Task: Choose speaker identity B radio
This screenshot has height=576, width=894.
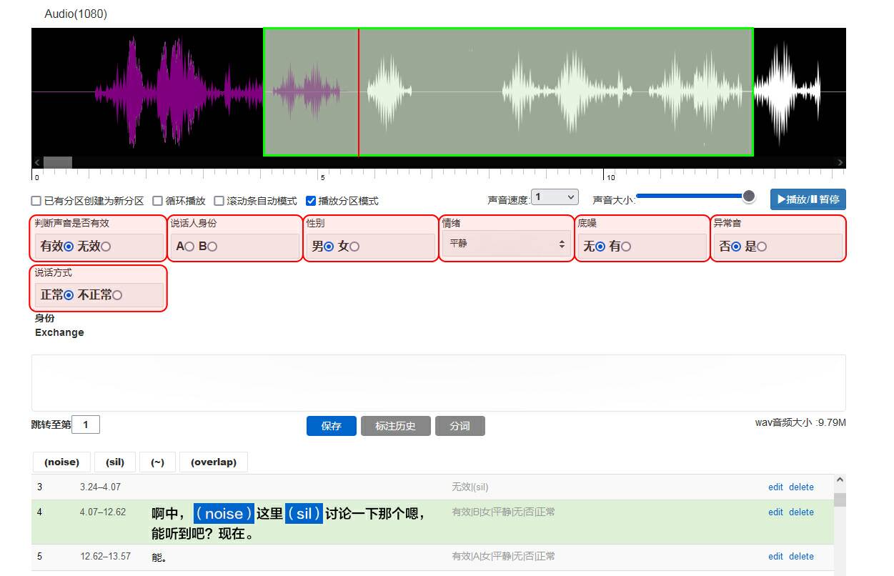Action: click(212, 247)
